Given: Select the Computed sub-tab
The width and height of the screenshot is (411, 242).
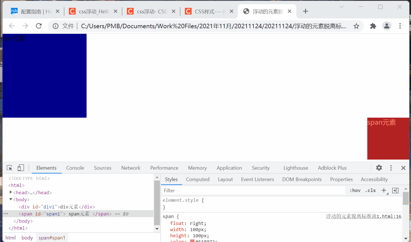Looking at the screenshot, I should click(198, 179).
